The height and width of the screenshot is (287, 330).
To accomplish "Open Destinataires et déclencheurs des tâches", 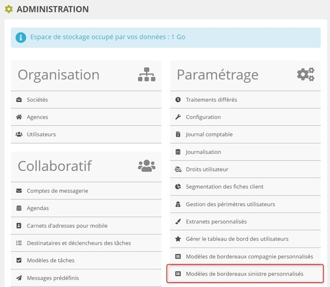I will pyautogui.click(x=78, y=243).
